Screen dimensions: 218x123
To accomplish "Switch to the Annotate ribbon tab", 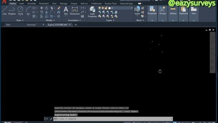I will (32, 3).
